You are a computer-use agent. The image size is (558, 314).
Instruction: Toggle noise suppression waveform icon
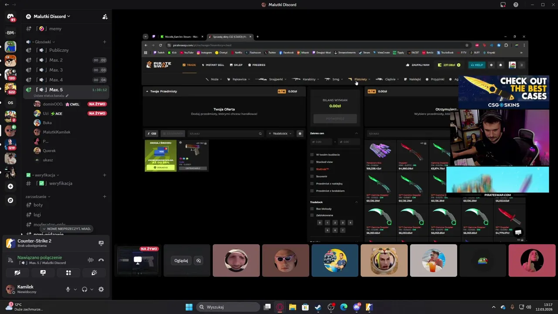[91, 260]
